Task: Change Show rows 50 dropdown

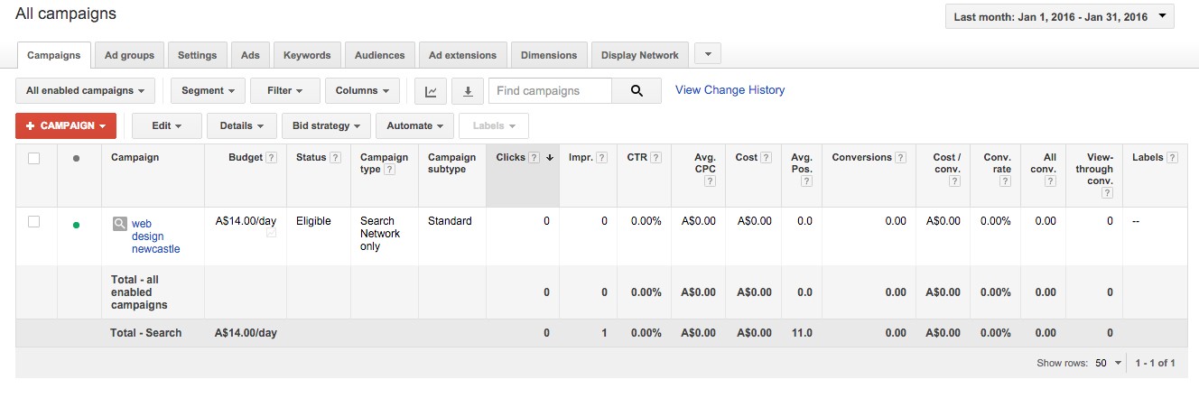Action: click(1107, 363)
